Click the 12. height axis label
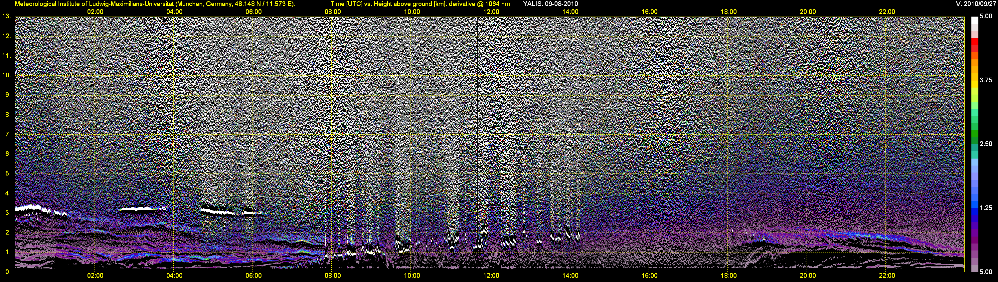 click(x=6, y=36)
